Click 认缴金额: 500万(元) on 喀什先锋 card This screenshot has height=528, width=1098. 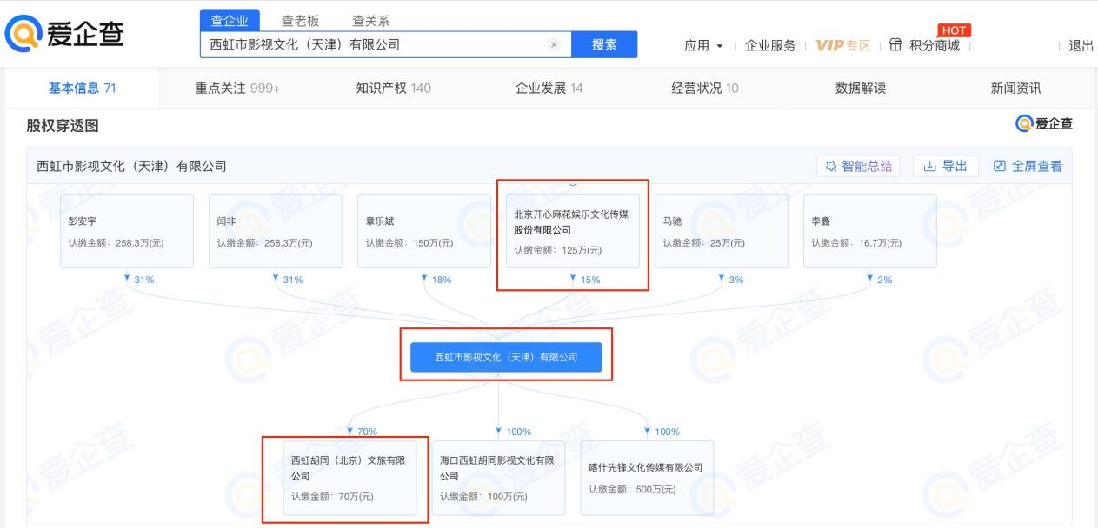pos(632,490)
